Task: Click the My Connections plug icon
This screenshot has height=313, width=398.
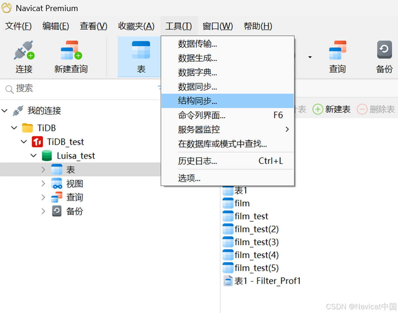Action: pyautogui.click(x=18, y=111)
